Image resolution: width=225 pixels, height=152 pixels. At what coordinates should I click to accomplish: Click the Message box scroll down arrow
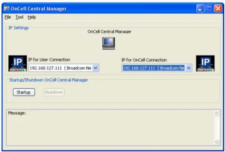point(217,142)
